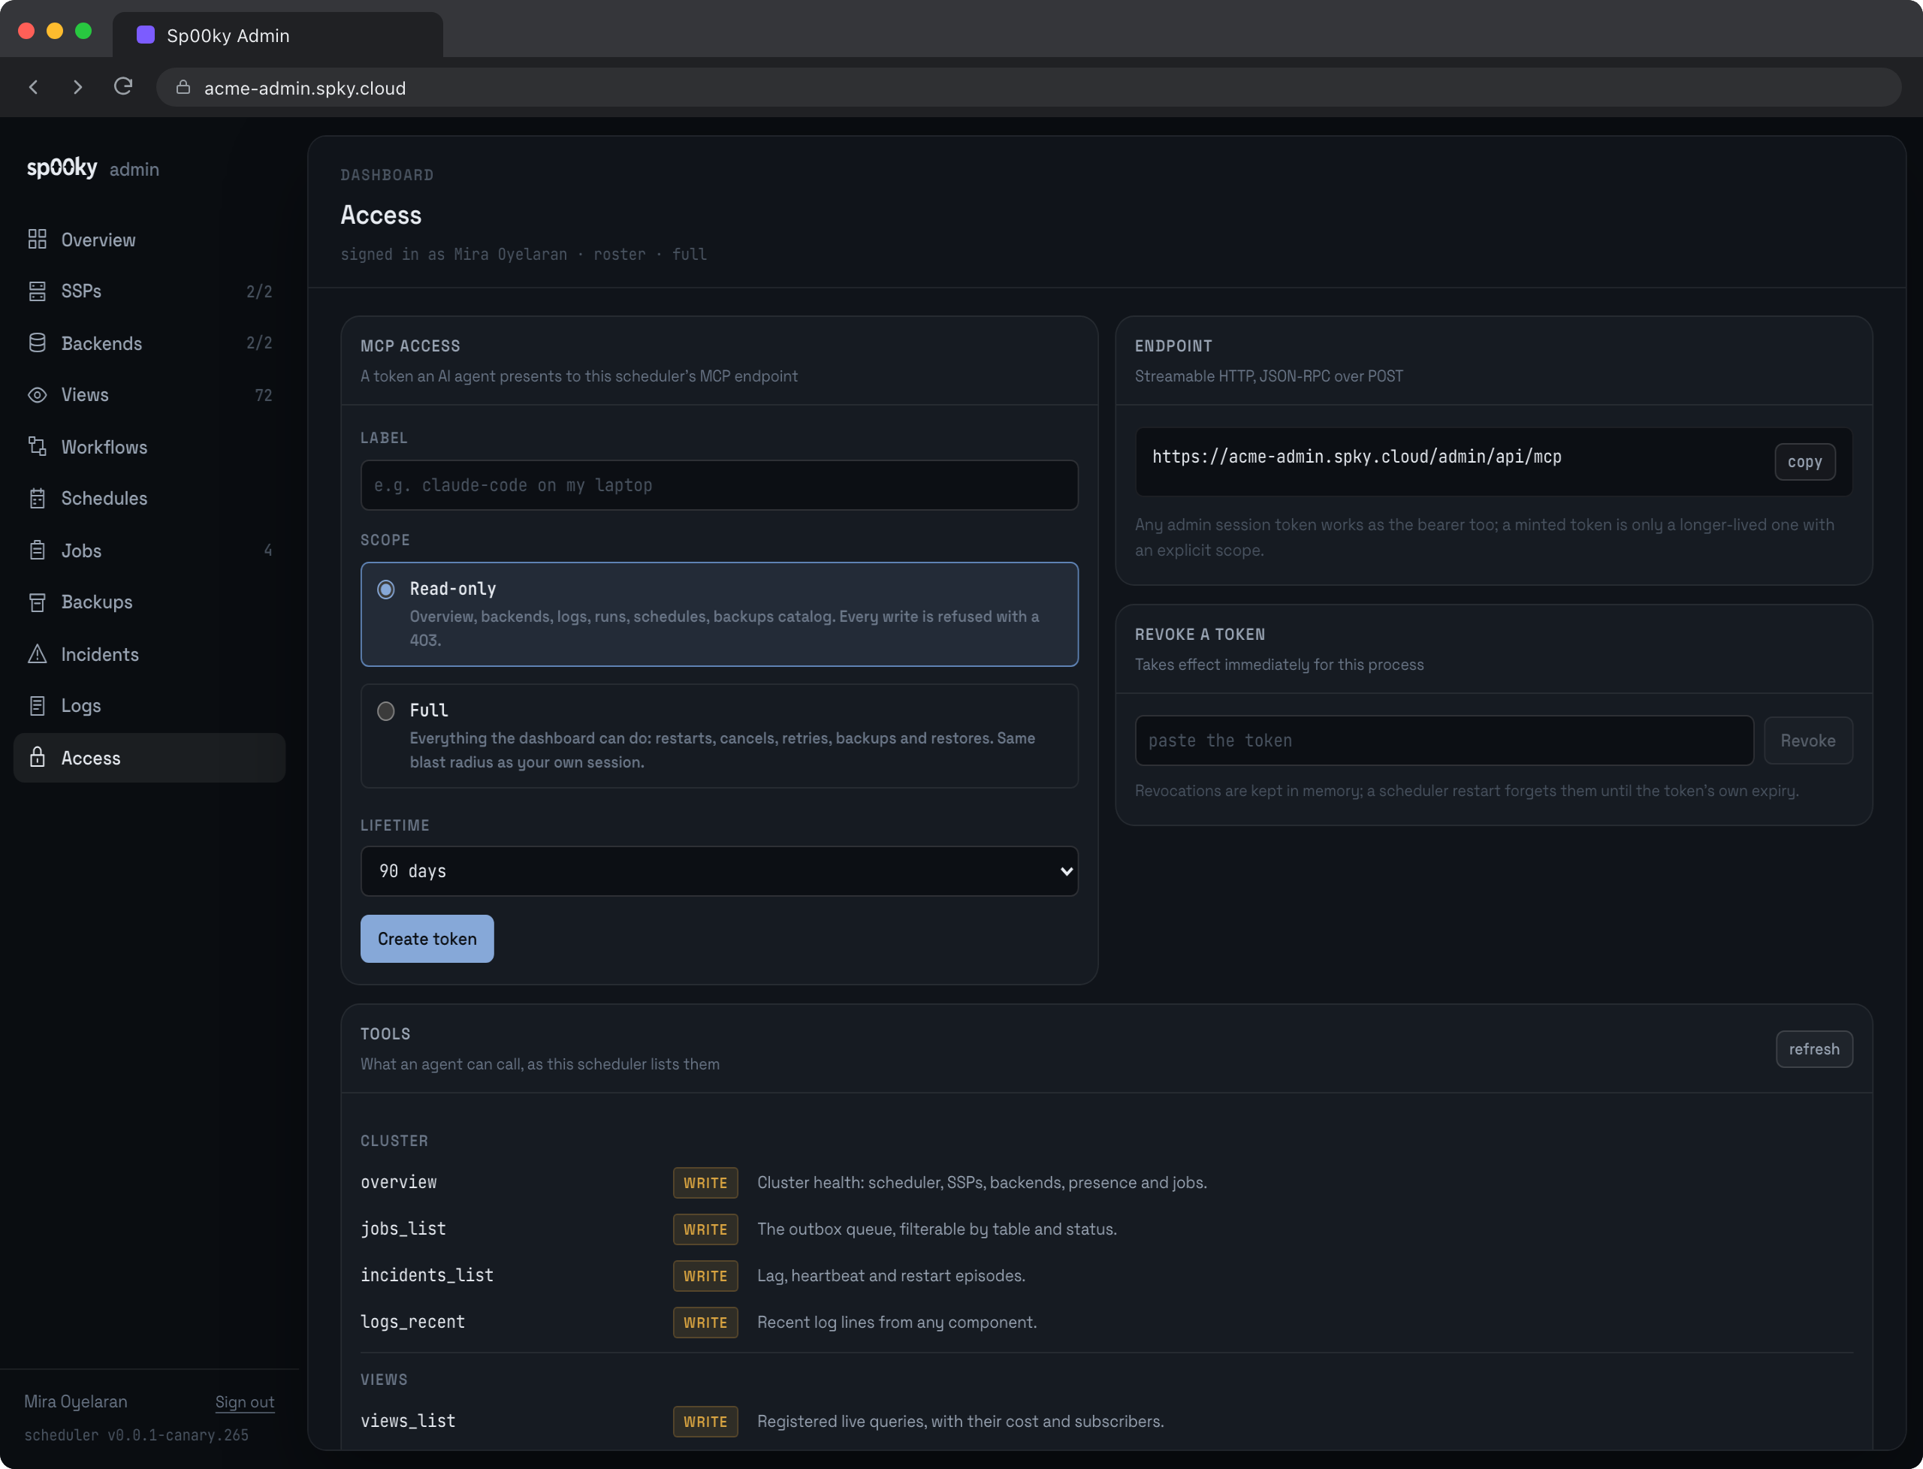Click the Sign out link
The image size is (1923, 1469).
tap(245, 1401)
